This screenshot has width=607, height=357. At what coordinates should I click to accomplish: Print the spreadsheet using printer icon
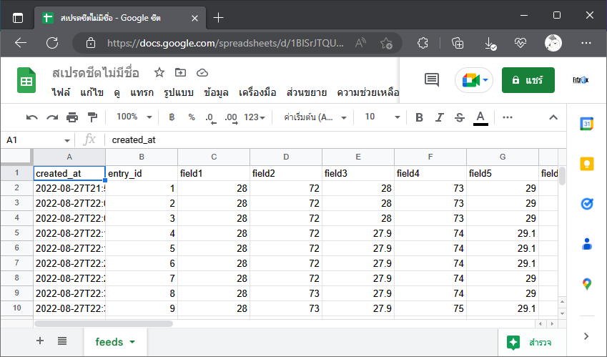click(72, 117)
